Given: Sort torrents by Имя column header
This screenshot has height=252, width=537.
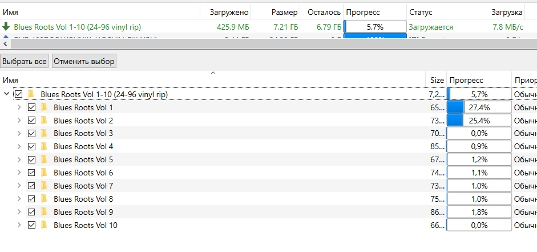Looking at the screenshot, I should (100, 13).
